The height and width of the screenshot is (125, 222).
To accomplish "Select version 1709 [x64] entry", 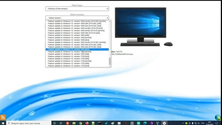I will coord(77,56).
